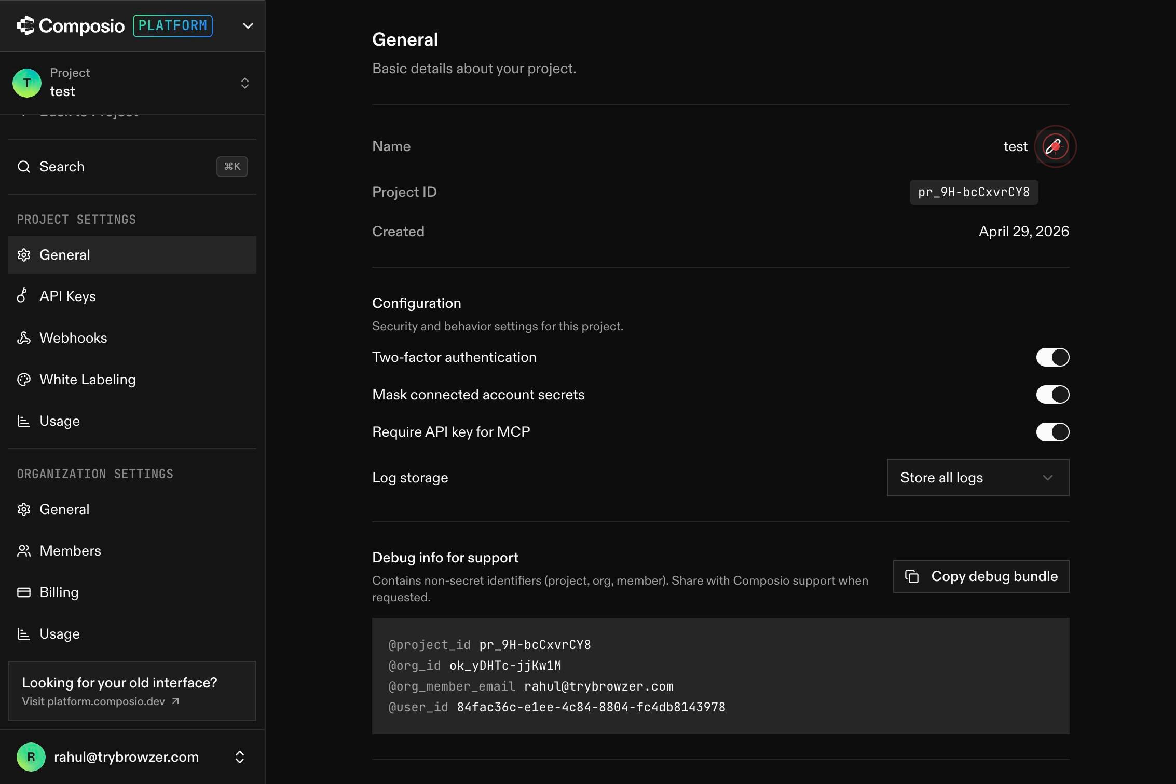Screen dimensions: 1176x784
Task: Click the project ID pr_9H-bcCxvrCY8 chip
Action: pyautogui.click(x=974, y=192)
